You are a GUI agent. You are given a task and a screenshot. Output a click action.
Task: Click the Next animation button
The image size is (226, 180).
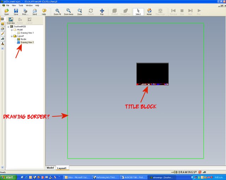coord(190,12)
